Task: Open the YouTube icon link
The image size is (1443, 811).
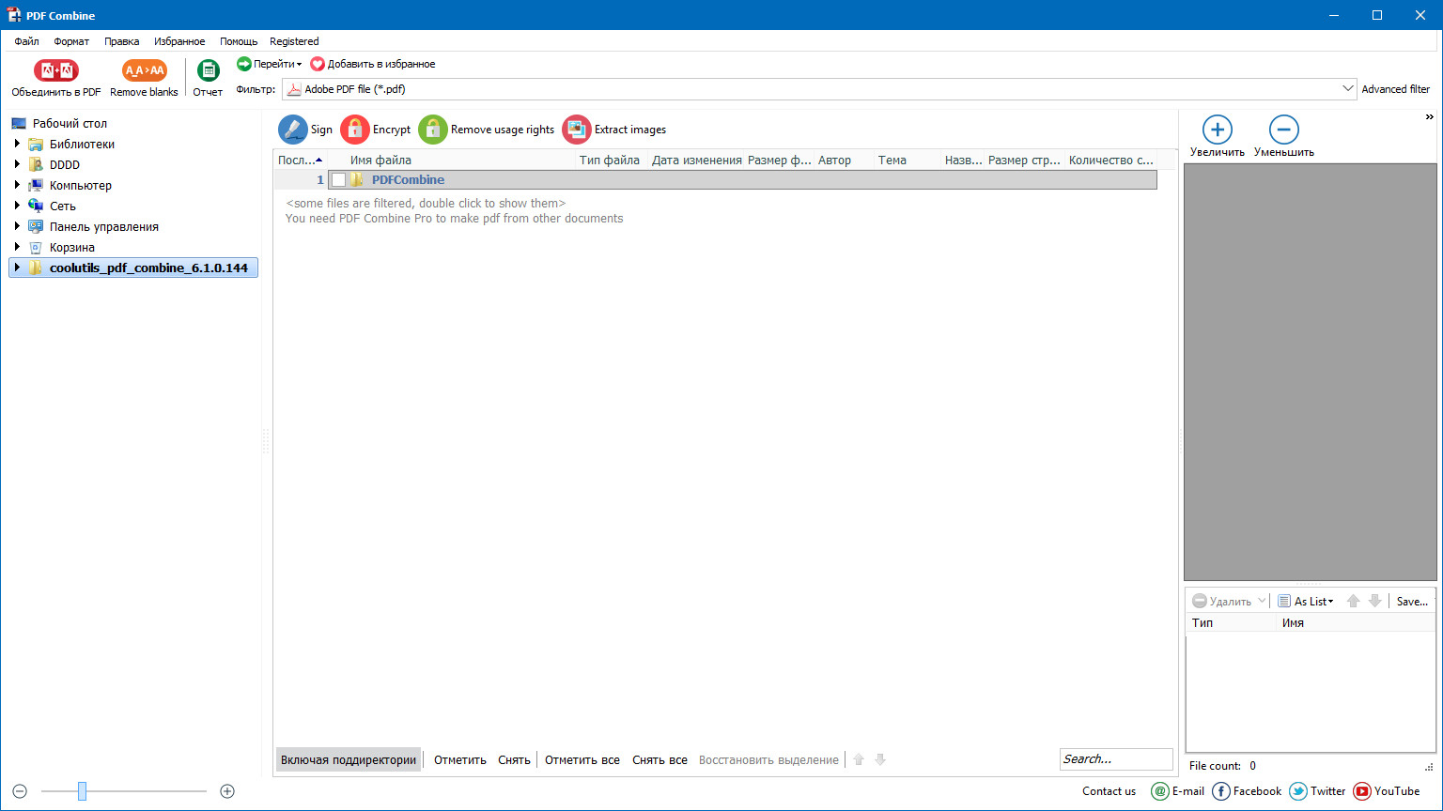Action: pos(1362,791)
